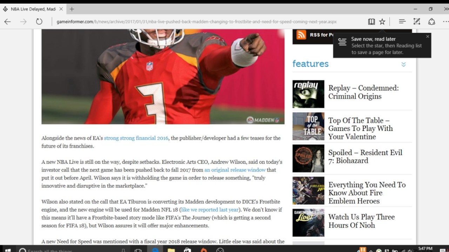The width and height of the screenshot is (449, 252).
Task: Open the Hub panel icon
Action: [402, 22]
